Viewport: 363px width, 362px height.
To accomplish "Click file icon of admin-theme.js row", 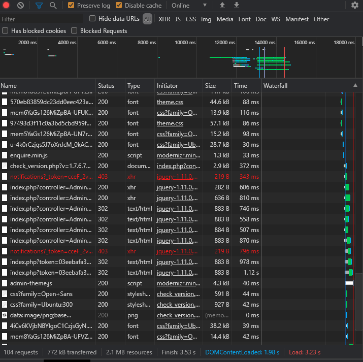I will [5, 283].
